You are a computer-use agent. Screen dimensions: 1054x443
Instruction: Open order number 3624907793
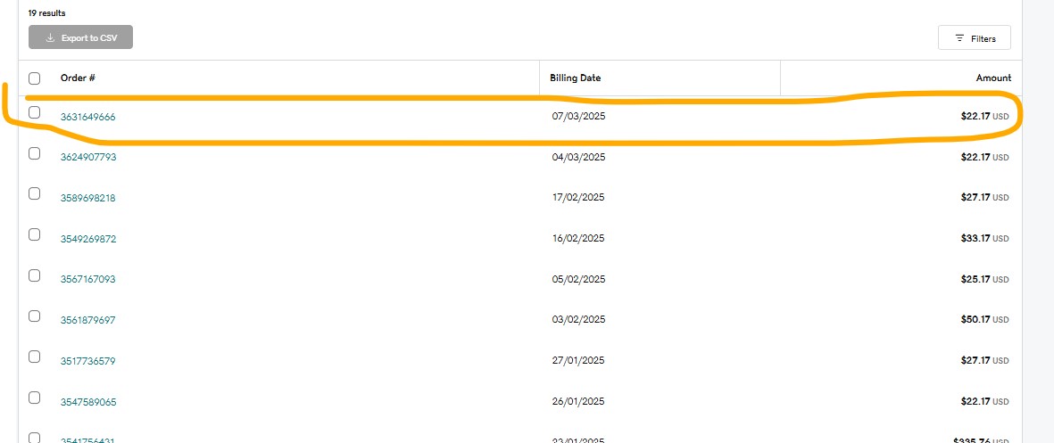(x=87, y=157)
